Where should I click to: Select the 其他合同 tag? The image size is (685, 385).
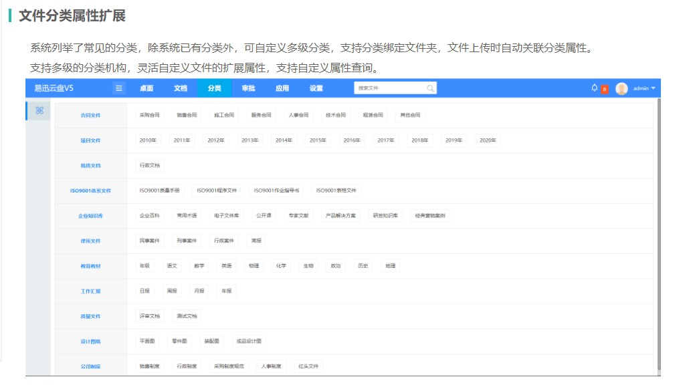(x=410, y=115)
